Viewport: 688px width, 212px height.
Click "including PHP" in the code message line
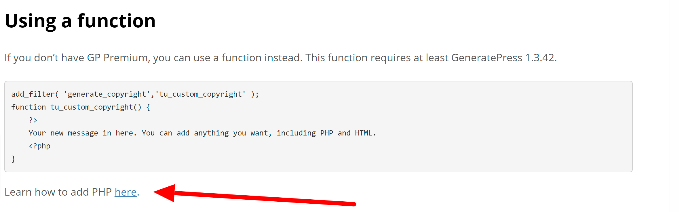pos(305,133)
